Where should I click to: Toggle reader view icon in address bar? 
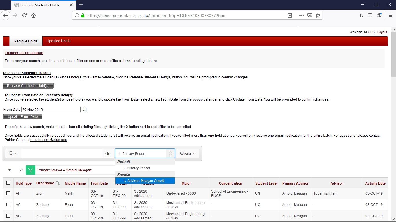tap(290, 16)
